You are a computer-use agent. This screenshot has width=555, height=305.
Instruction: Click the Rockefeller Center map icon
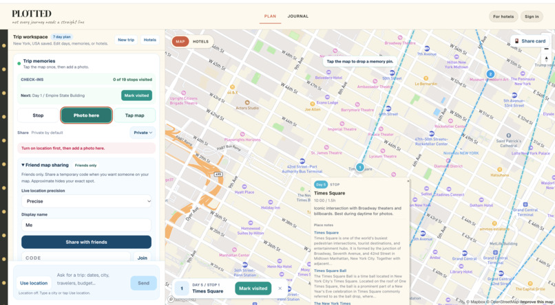click(x=450, y=121)
